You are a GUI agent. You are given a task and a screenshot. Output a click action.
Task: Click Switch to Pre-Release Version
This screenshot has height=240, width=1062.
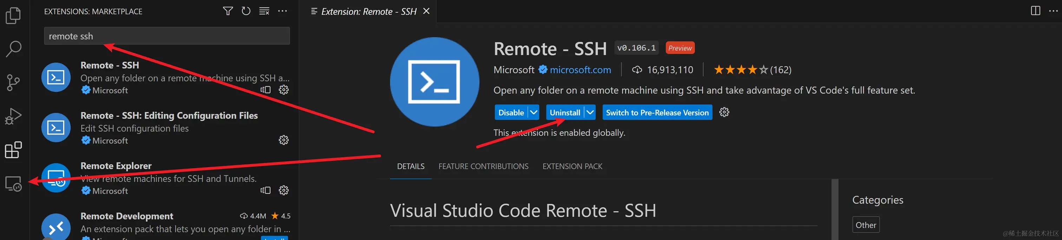point(657,112)
